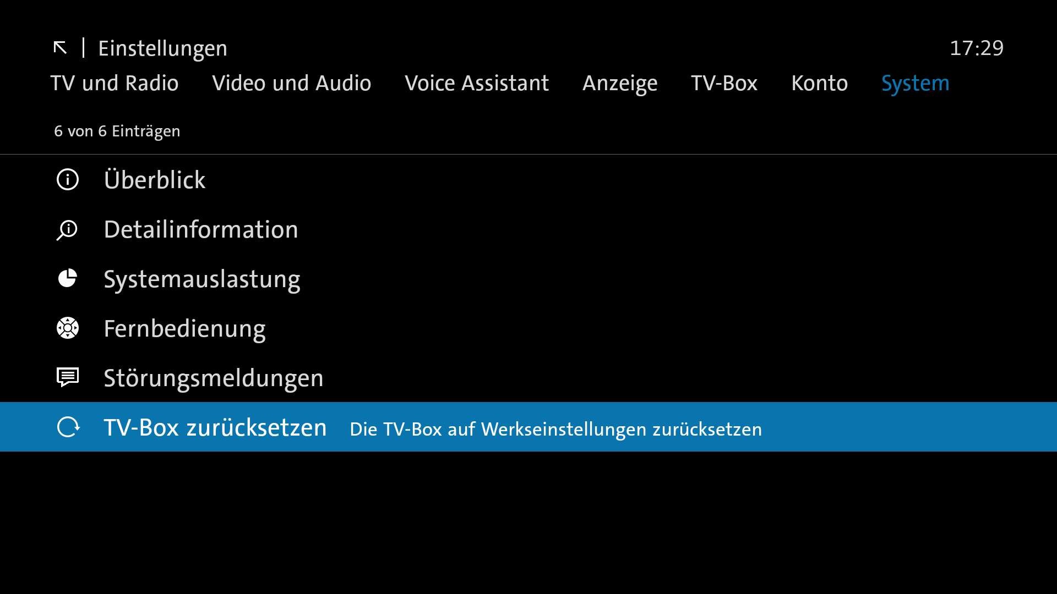Click the message bubble icon for Störungsmeldungen
Image resolution: width=1057 pixels, height=594 pixels.
coord(68,377)
